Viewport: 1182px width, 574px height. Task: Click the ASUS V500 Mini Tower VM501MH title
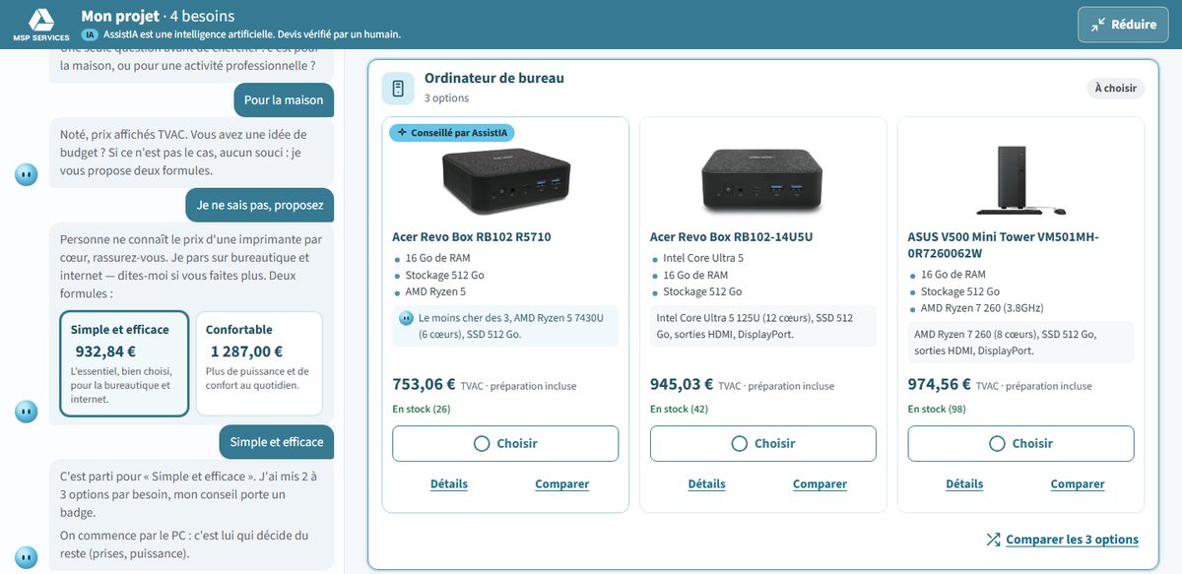[x=1003, y=244]
